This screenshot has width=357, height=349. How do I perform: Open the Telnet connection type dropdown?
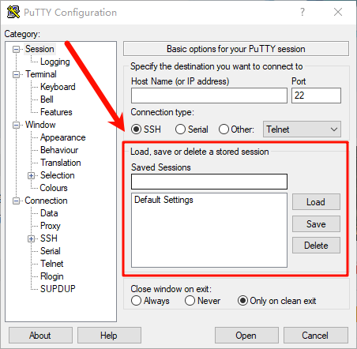(x=302, y=129)
